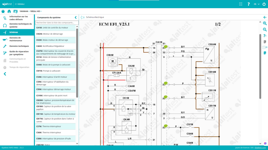
Task: Open the list menu icon in header
Action: point(241,4)
